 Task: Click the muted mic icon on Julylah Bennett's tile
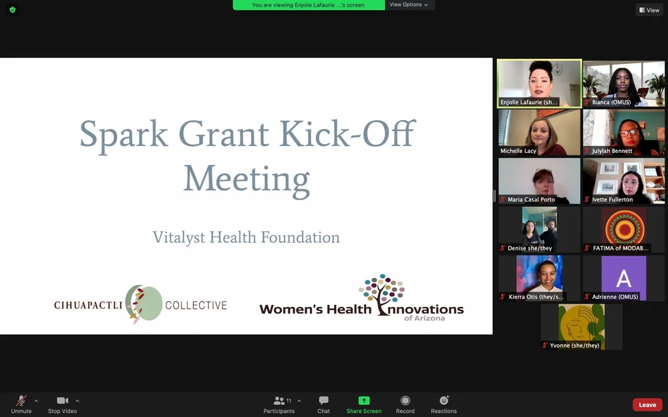(x=587, y=151)
